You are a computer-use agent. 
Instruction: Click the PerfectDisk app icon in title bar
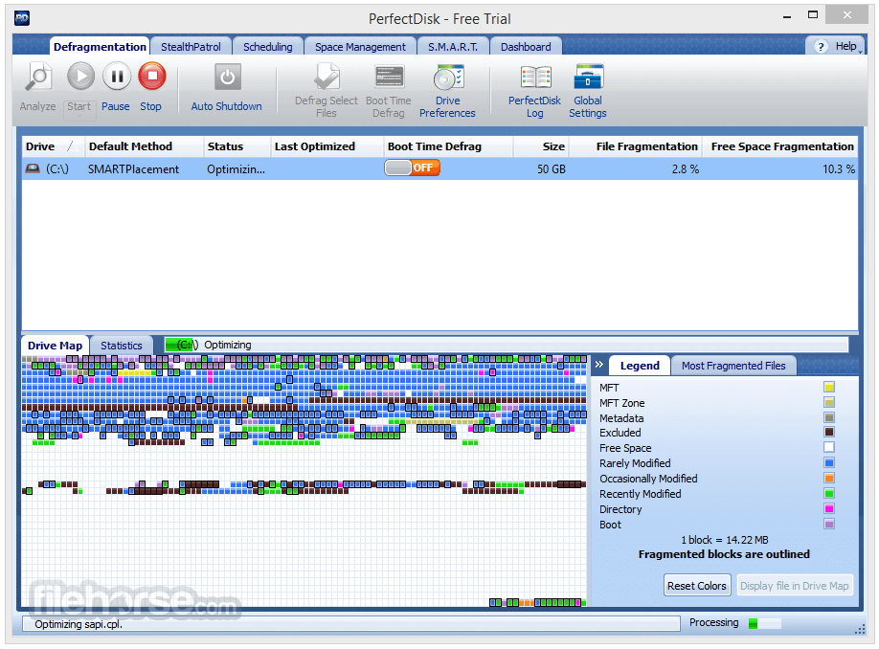pyautogui.click(x=22, y=18)
